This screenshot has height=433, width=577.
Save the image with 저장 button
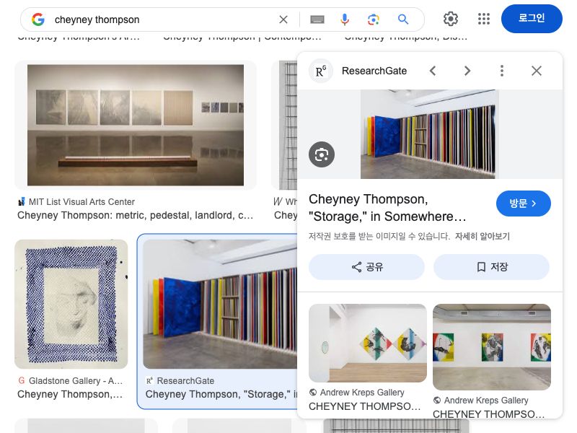[491, 267]
